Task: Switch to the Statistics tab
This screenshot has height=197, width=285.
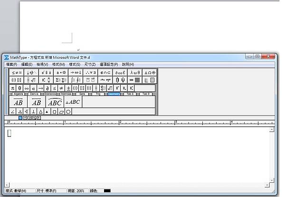Action: pyautogui.click(x=50, y=94)
